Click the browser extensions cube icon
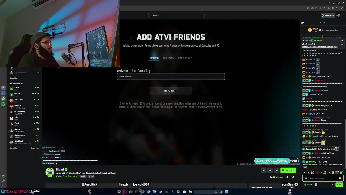This screenshot has height=195, width=346. point(342,8)
